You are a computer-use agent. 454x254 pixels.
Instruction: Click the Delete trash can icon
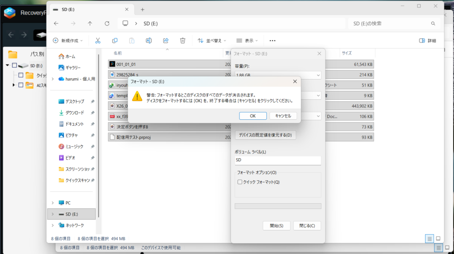(x=183, y=40)
